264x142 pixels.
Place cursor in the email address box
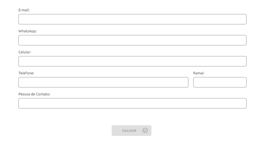132,19
